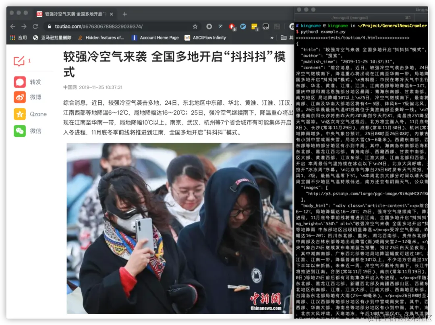Select the 较强冷空气来袭 browser tab
This screenshot has width=435, height=325.
click(75, 14)
